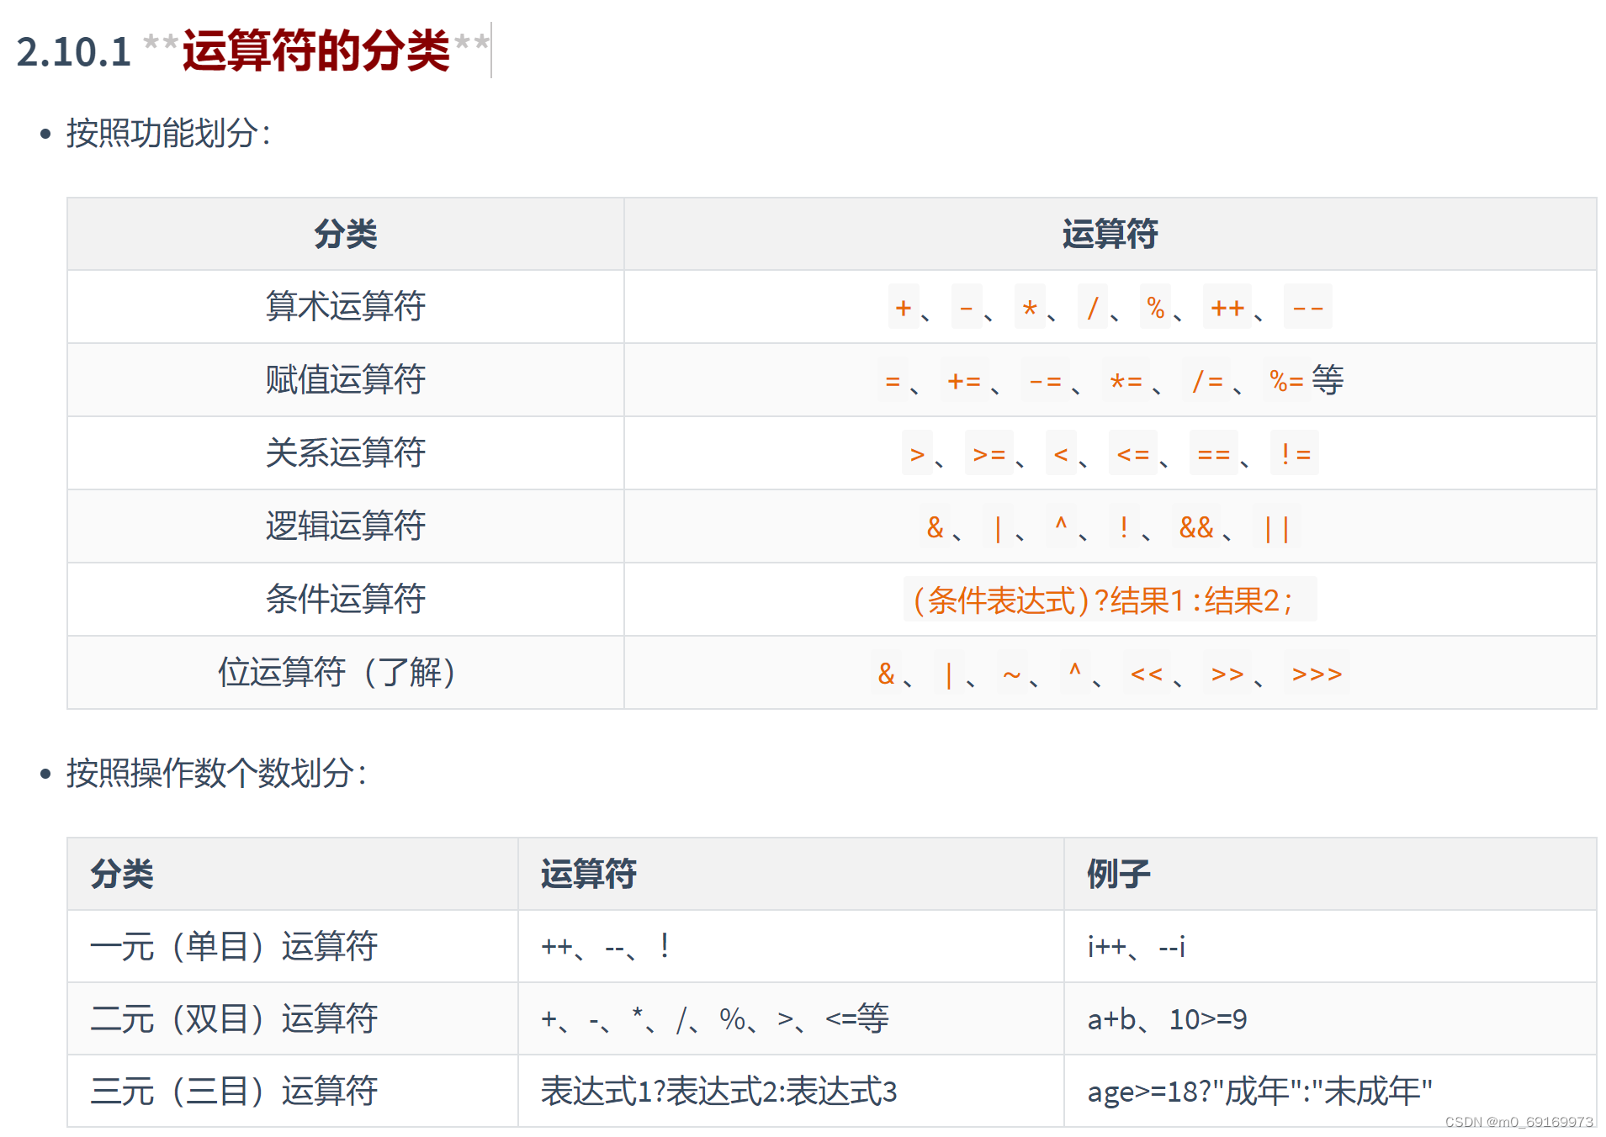Click the -- operator in 算术运算符 row
The image size is (1606, 1137).
(x=1307, y=308)
